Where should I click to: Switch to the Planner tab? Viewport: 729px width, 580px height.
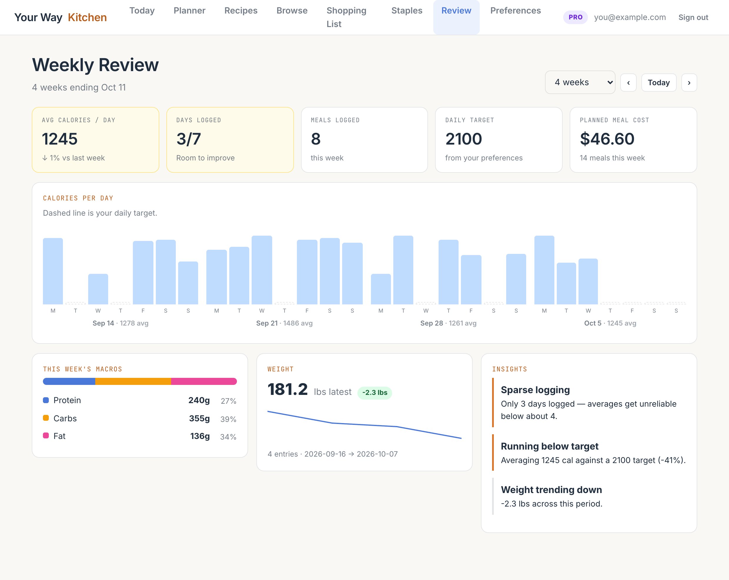(189, 11)
